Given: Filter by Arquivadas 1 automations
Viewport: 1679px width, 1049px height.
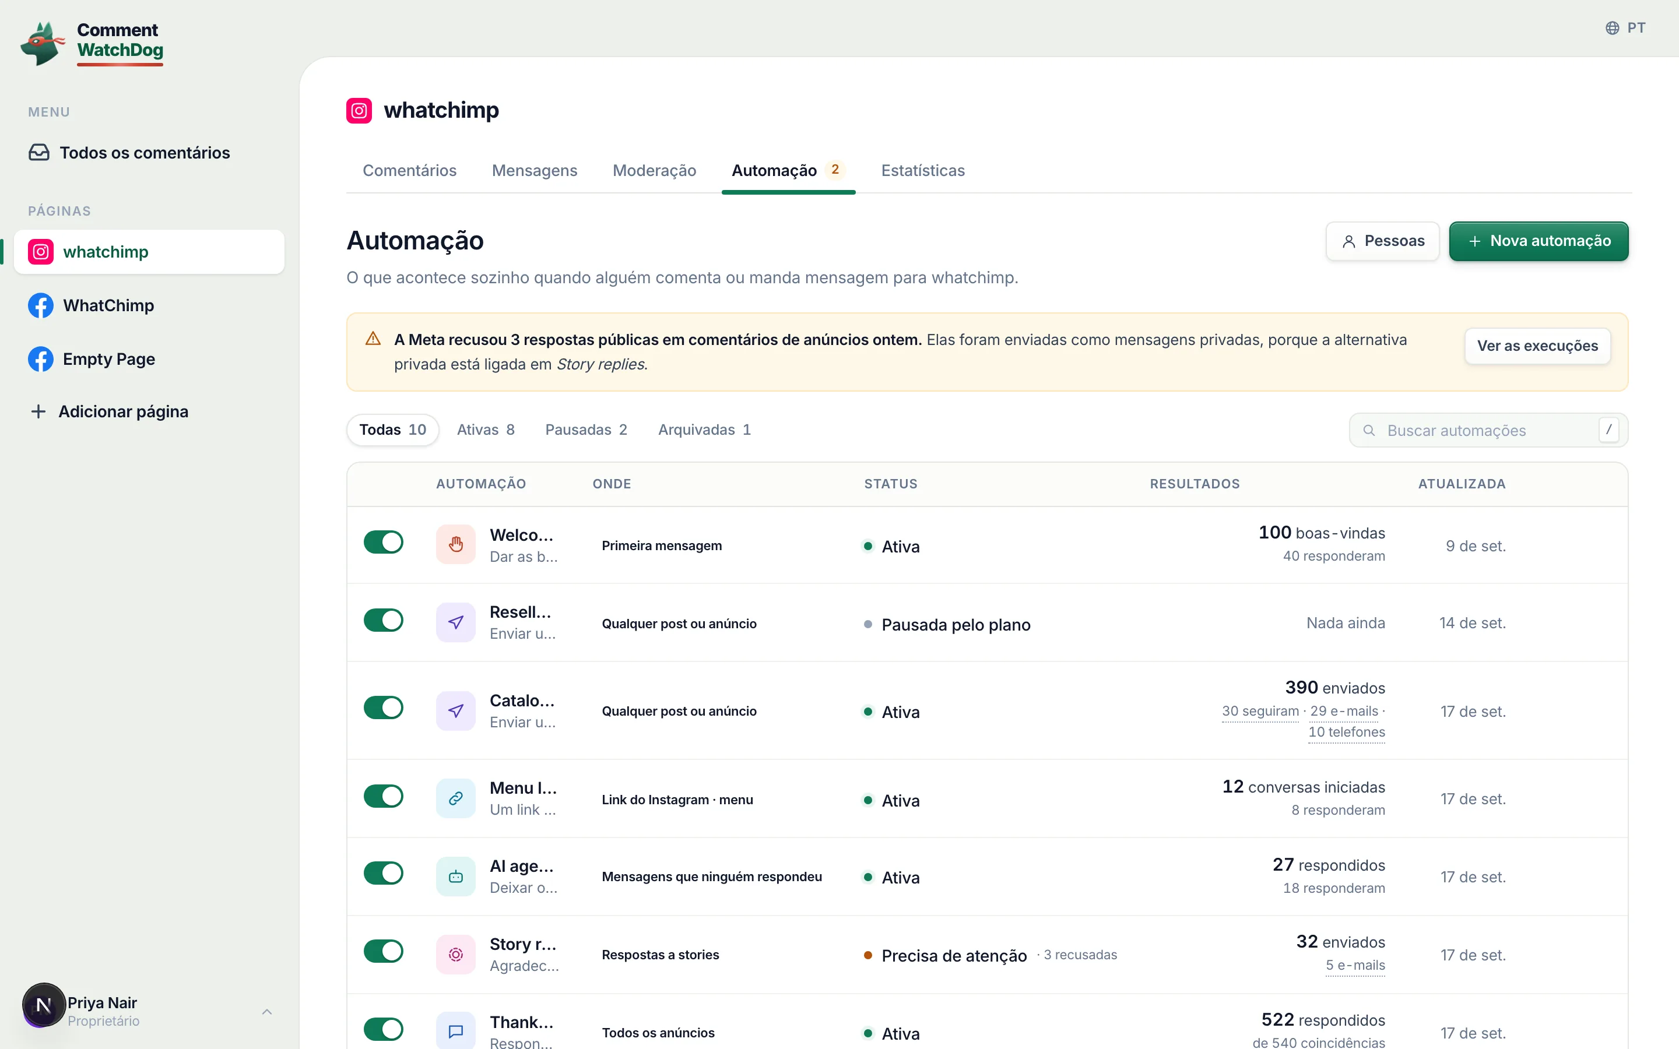Looking at the screenshot, I should (704, 430).
